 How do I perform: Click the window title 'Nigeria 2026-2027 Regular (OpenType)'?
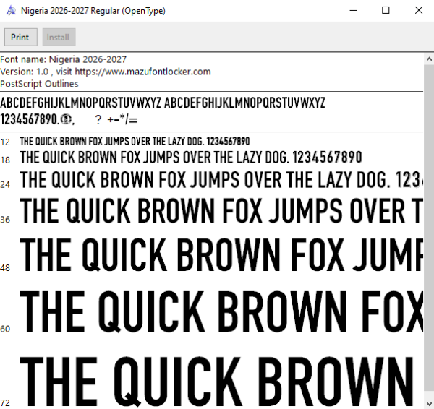coord(93,11)
